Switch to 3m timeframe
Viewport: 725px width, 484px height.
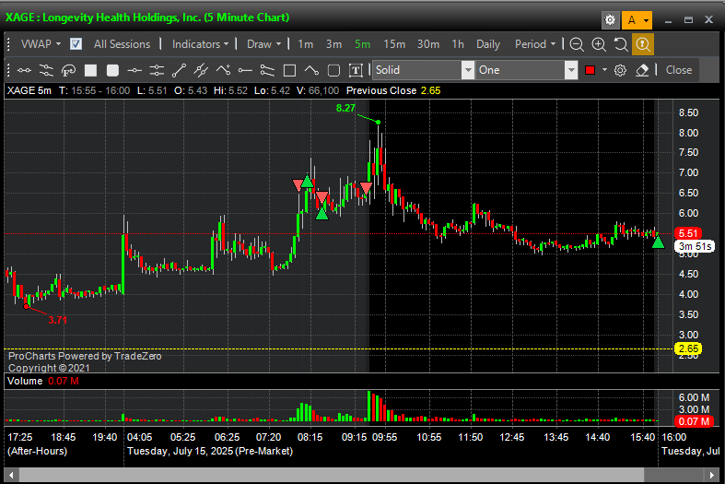click(x=333, y=44)
